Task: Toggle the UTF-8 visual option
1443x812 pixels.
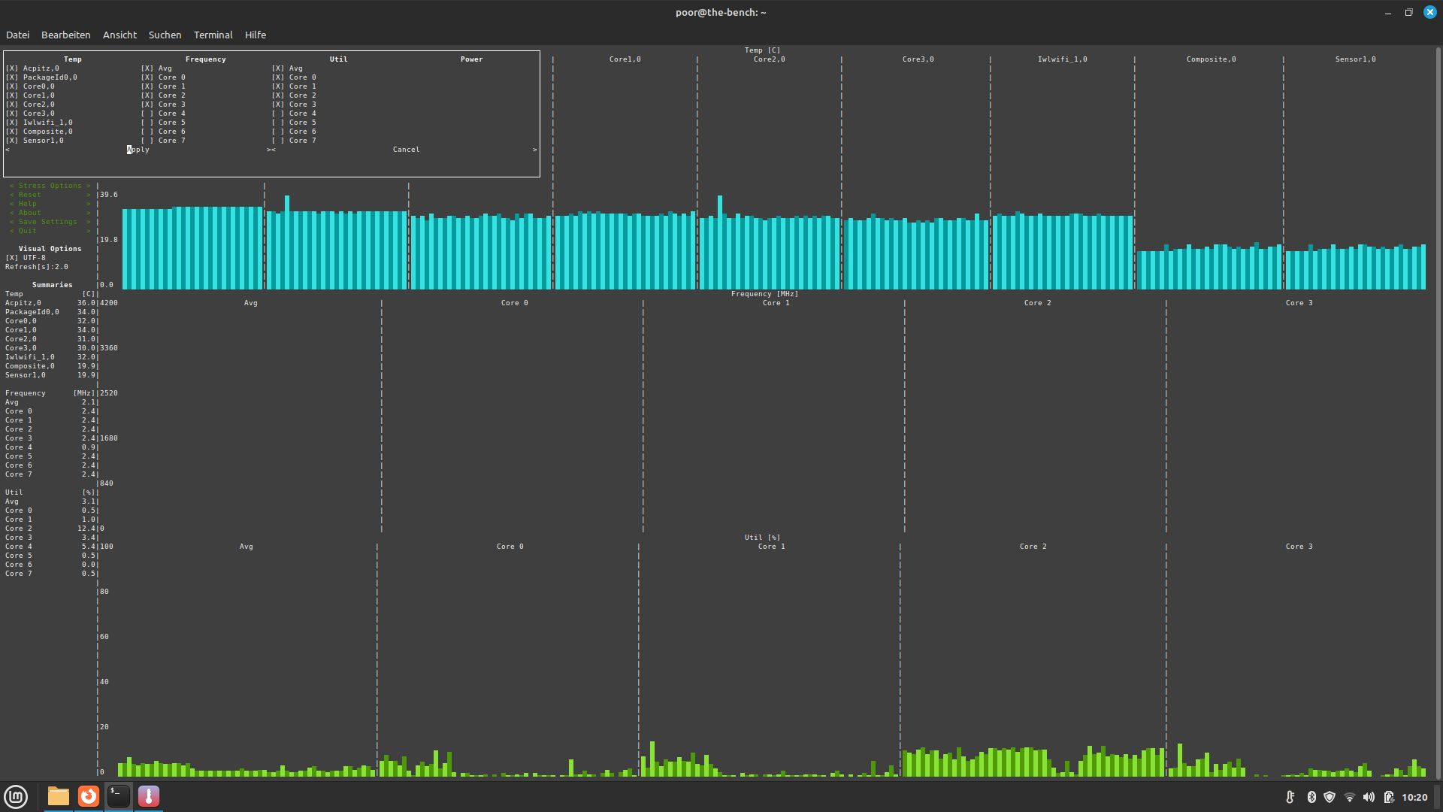Action: tap(12, 258)
